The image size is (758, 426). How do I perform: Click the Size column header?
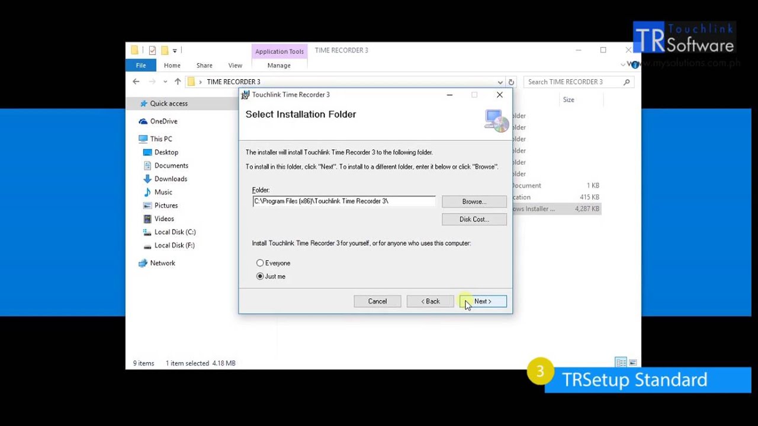[x=568, y=100]
